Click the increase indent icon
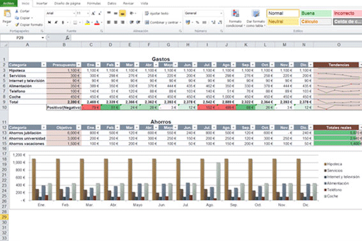Viewport: 362px width, 241px height. 138,22
